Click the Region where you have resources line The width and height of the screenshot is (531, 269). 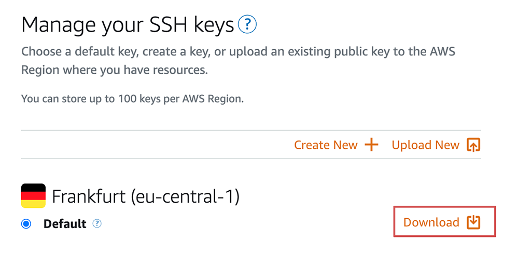(115, 69)
